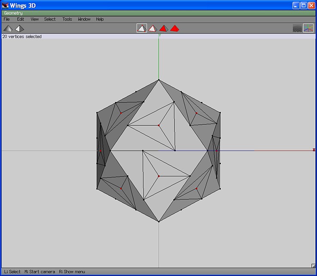Open the Select menu
This screenshot has height=276, width=317.
(x=50, y=19)
